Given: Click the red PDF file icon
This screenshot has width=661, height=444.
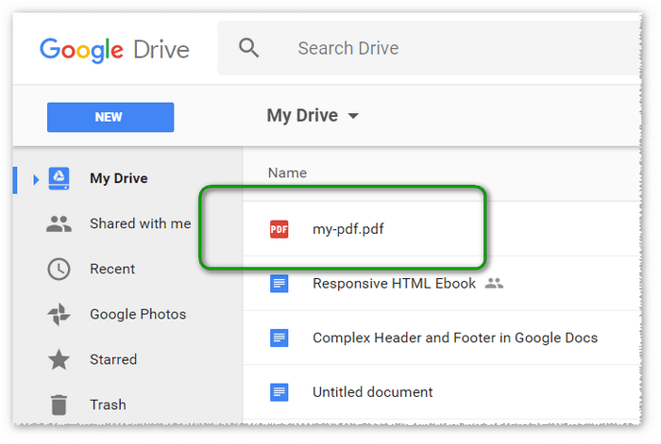Looking at the screenshot, I should pyautogui.click(x=280, y=229).
